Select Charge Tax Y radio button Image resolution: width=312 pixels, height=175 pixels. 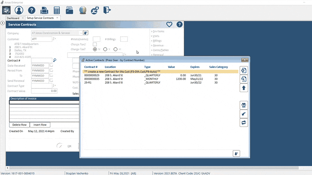105,49
